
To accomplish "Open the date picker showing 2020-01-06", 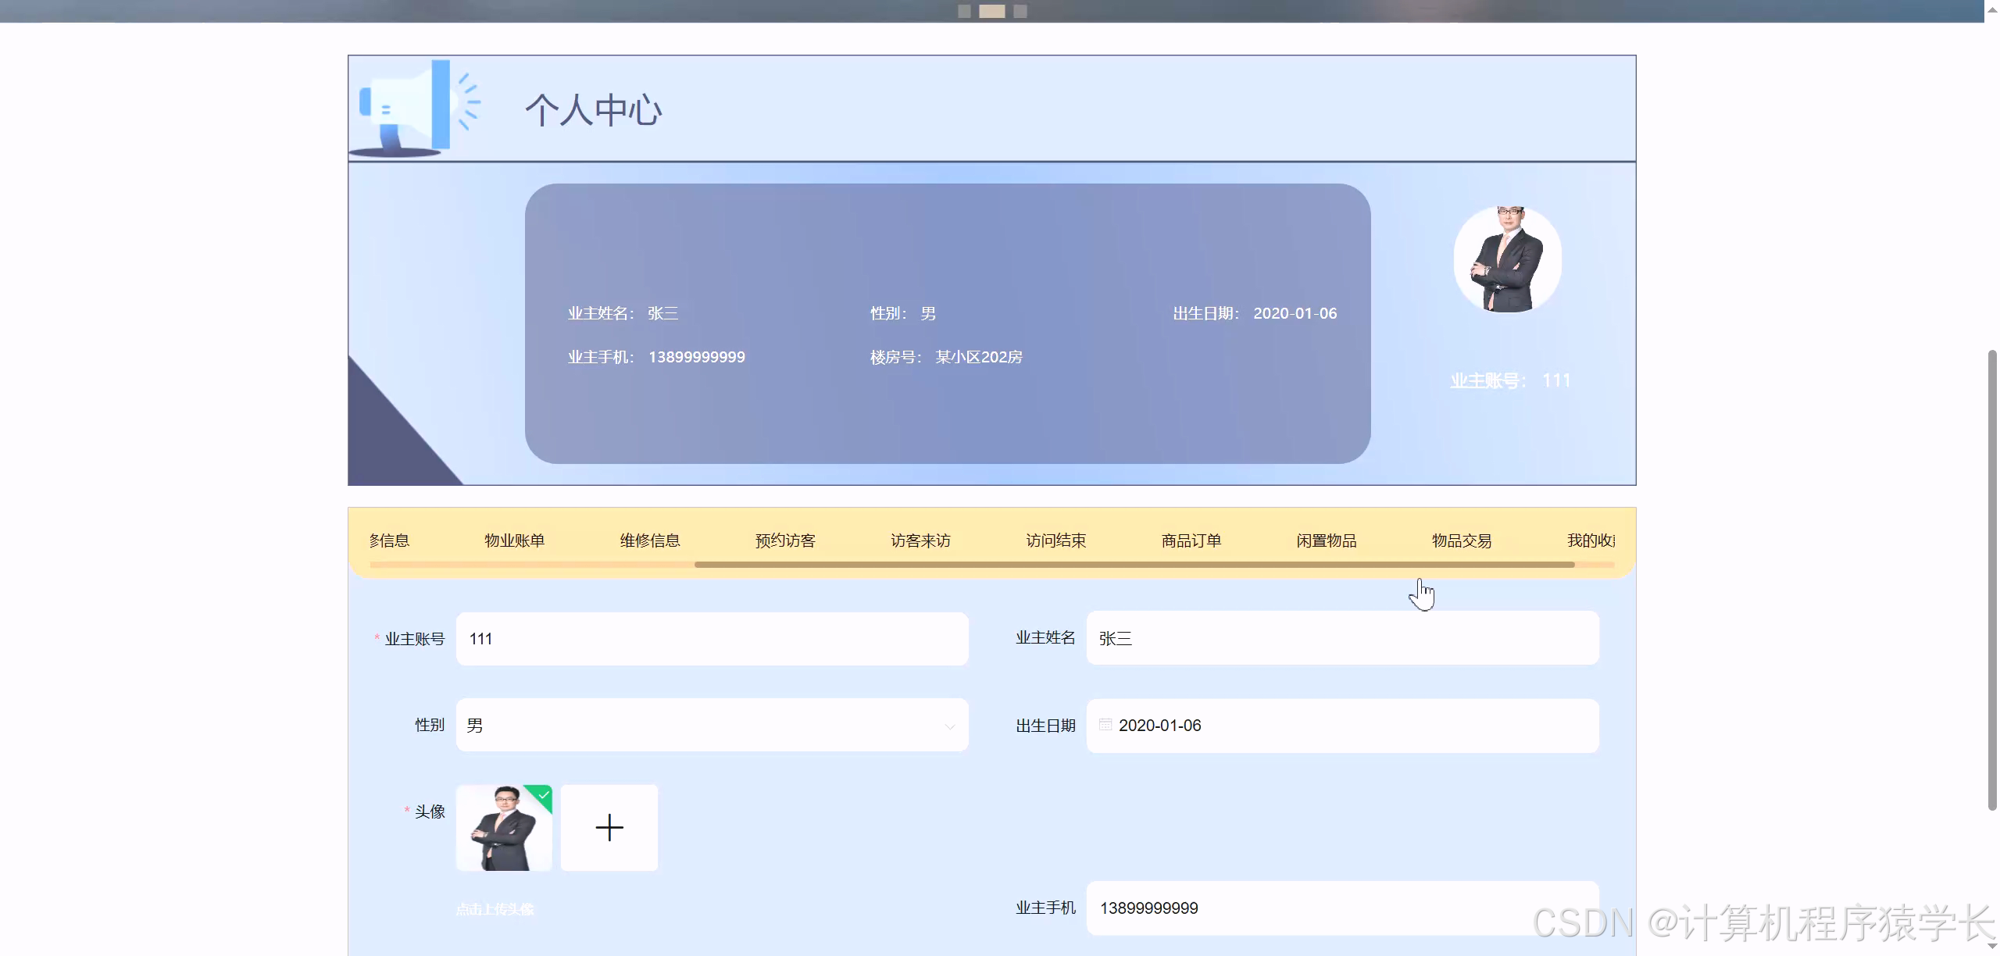I will point(1340,725).
